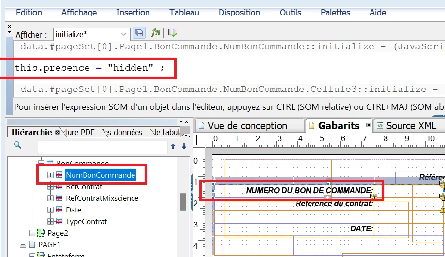Open the Tableau menu
Screen dimensions: 445x257
(x=184, y=13)
